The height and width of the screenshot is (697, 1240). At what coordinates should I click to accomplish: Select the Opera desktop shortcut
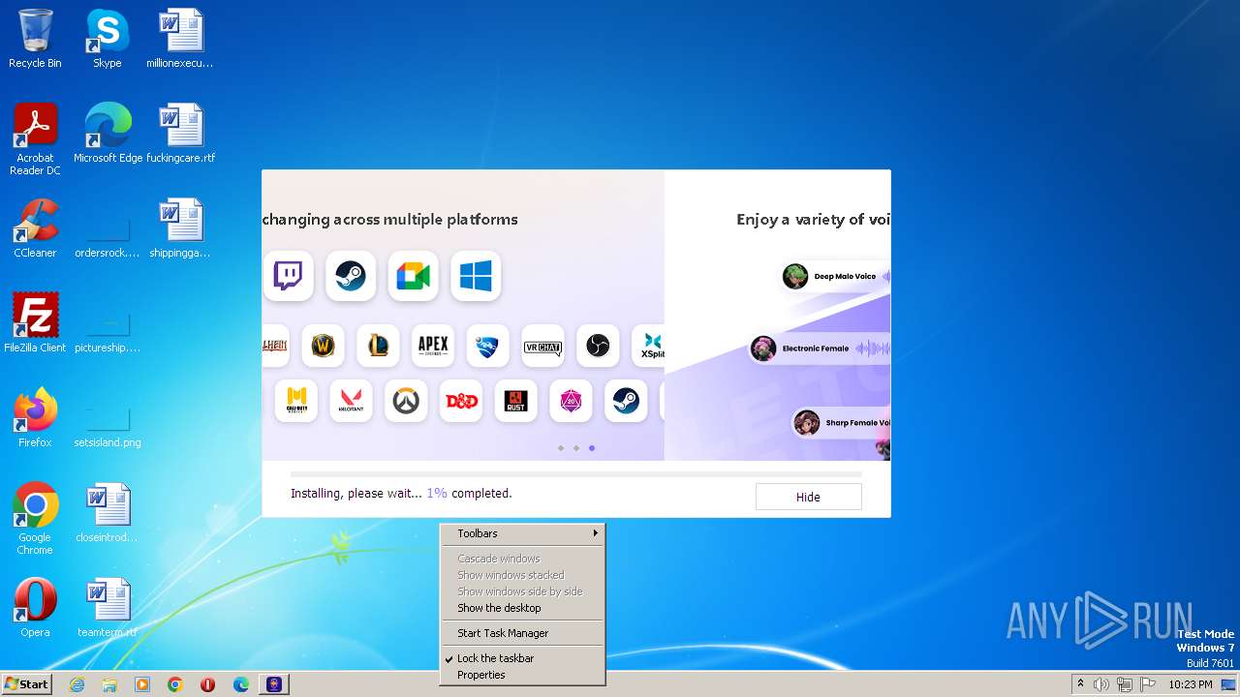pyautogui.click(x=35, y=608)
